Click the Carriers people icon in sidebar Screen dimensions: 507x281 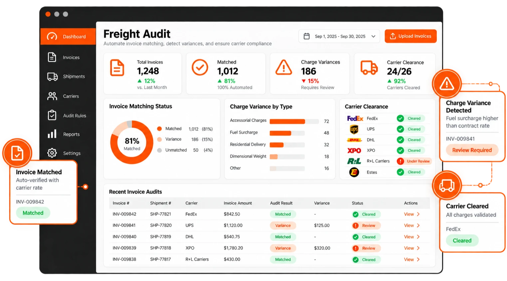[x=52, y=96]
